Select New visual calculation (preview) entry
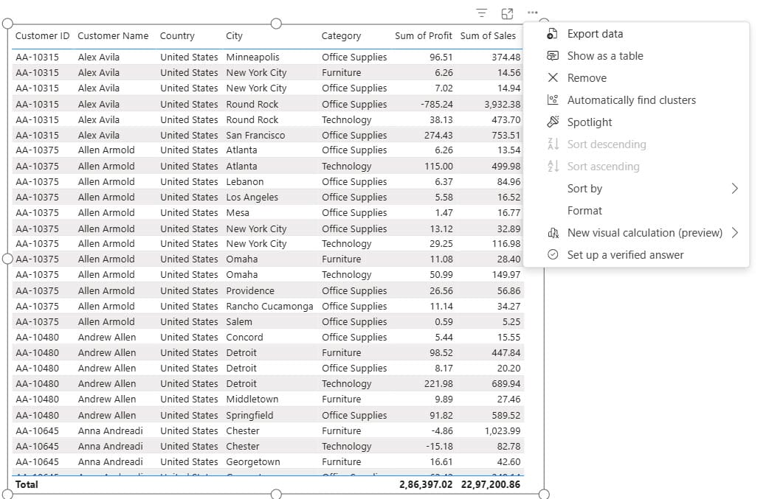769x499 pixels. [x=636, y=233]
